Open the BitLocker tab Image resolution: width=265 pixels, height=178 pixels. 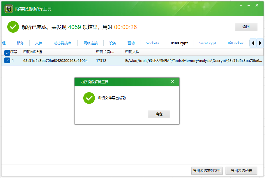pyautogui.click(x=236, y=43)
